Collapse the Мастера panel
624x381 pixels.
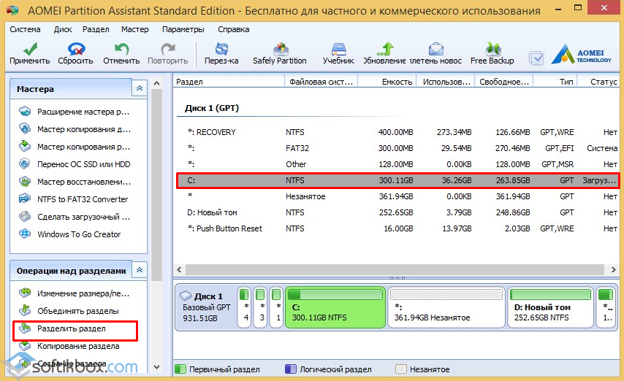[x=139, y=88]
